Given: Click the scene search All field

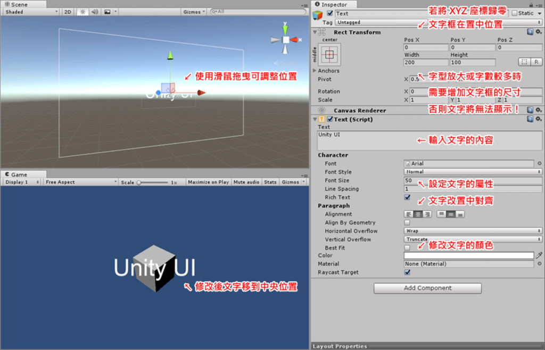Looking at the screenshot, I should point(258,12).
